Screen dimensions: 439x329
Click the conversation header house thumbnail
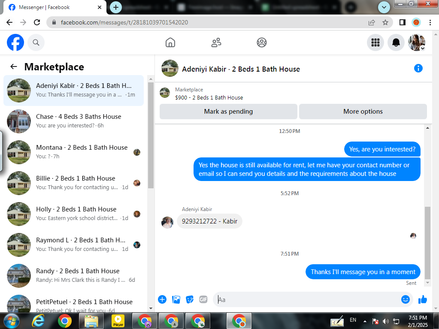point(170,68)
